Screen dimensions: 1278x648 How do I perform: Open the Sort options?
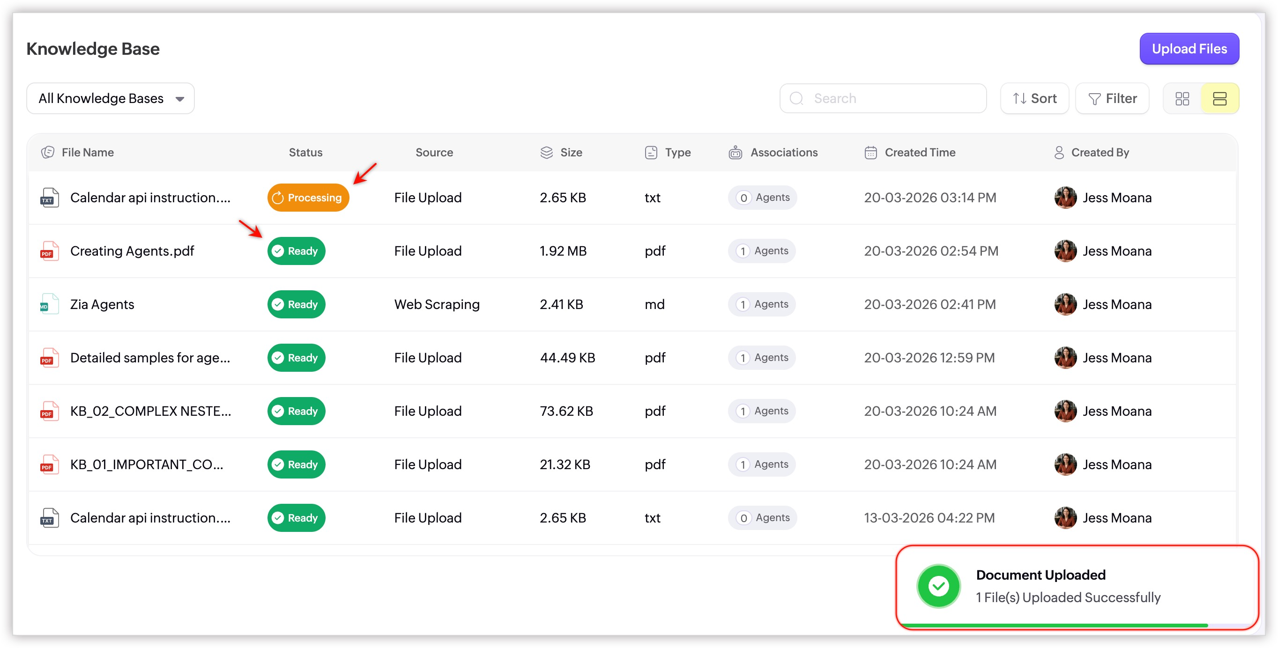pyautogui.click(x=1034, y=99)
